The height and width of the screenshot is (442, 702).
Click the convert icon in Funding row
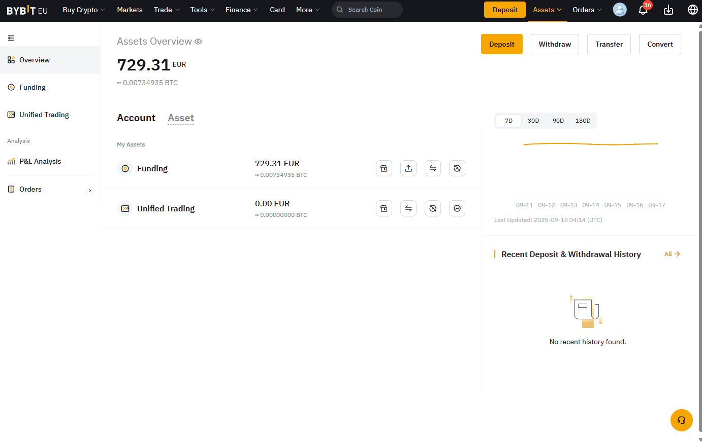(x=457, y=168)
